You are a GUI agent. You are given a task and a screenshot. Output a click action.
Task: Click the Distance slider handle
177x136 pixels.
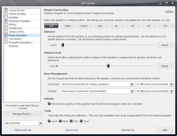(63, 45)
